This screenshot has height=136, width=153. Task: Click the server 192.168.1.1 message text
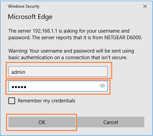(x=75, y=34)
